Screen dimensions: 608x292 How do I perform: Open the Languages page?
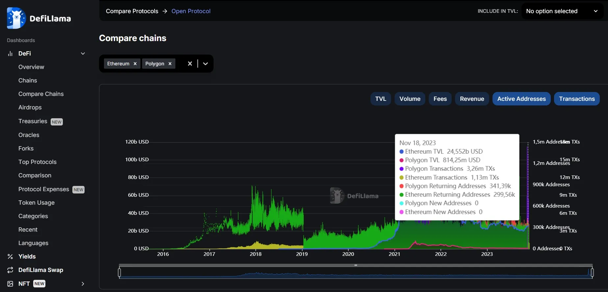coord(33,243)
